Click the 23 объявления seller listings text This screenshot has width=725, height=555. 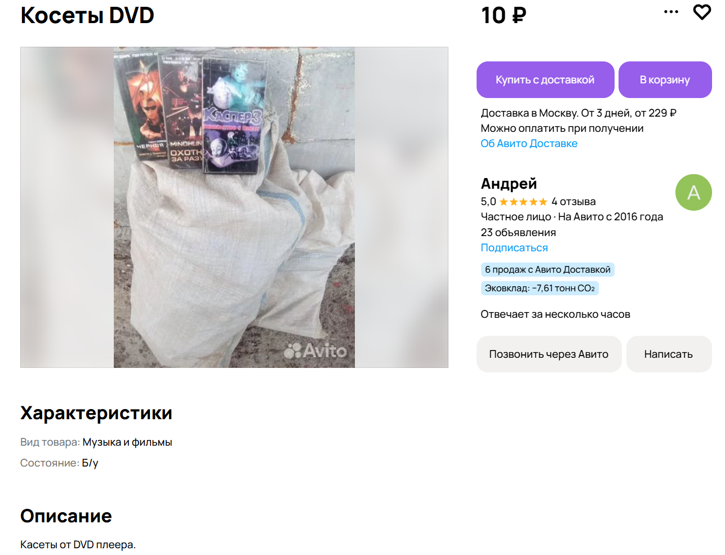click(518, 232)
